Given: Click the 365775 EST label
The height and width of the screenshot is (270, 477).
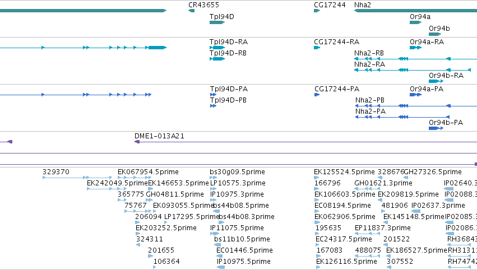Looking at the screenshot, I should click(x=131, y=194).
